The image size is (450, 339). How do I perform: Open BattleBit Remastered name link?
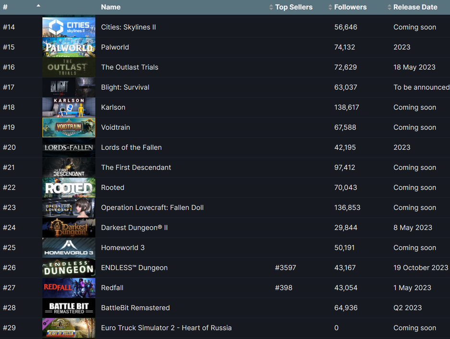click(135, 308)
